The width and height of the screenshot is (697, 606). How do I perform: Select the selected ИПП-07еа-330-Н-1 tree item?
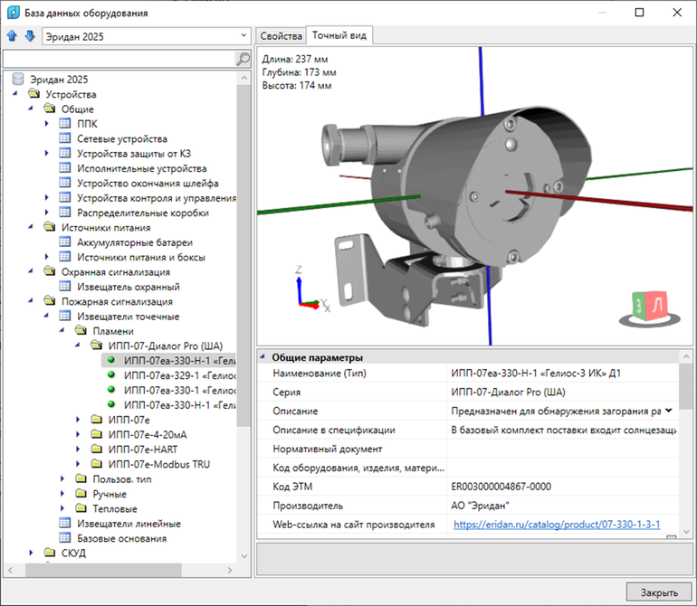169,360
